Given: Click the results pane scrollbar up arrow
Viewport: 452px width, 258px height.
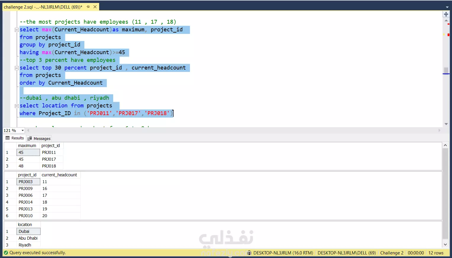Looking at the screenshot, I should (x=445, y=145).
